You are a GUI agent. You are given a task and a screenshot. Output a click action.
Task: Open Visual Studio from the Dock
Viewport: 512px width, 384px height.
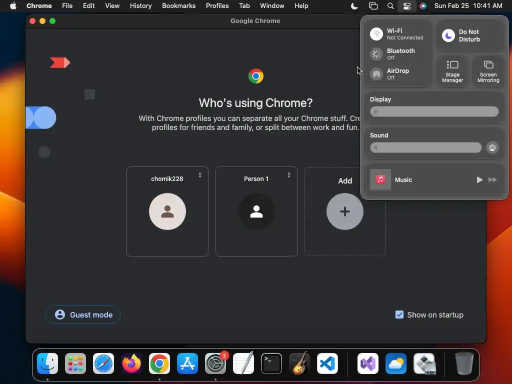pos(368,363)
